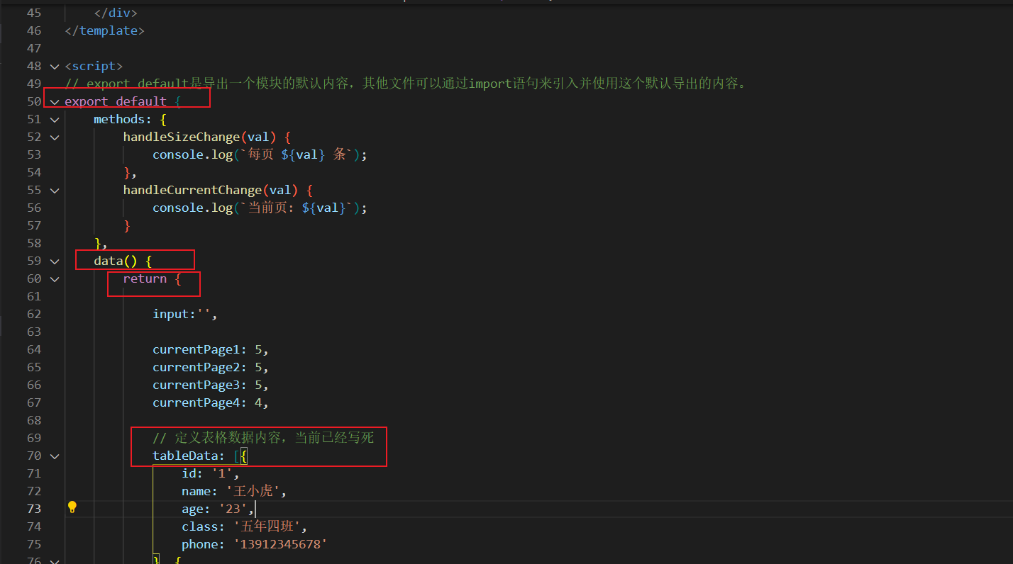Click the lightbulb code action icon on line 73
1013x564 pixels.
tap(72, 507)
